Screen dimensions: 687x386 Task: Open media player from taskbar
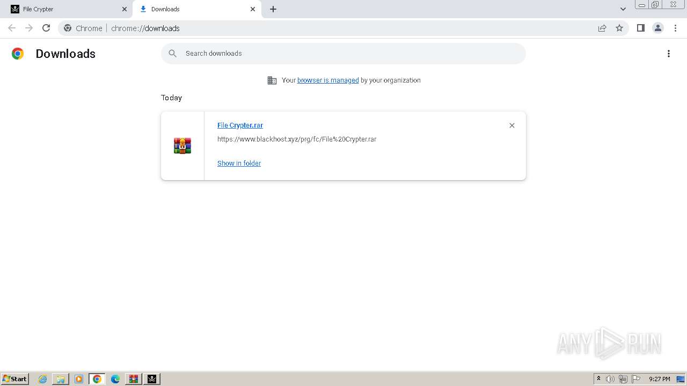coord(79,379)
